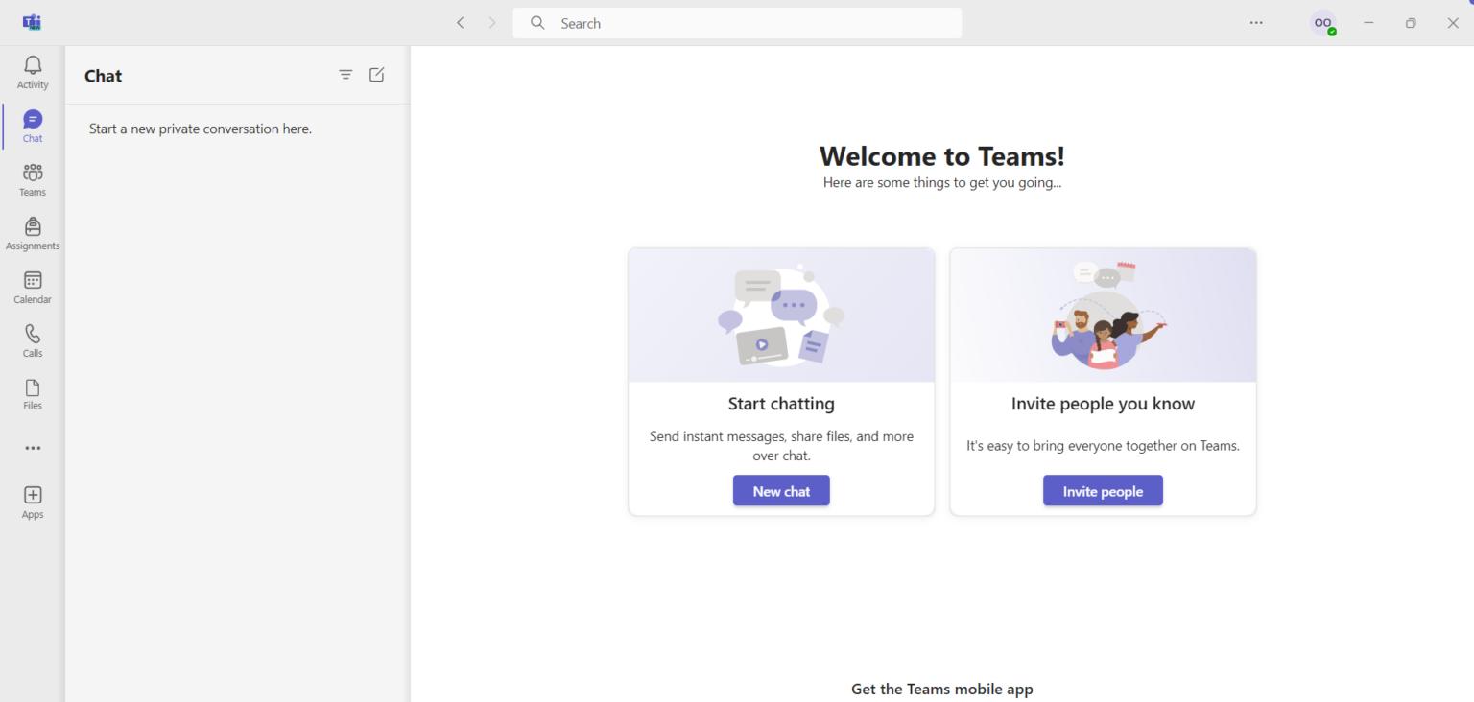
Task: Compose a new chat message
Action: tap(376, 74)
